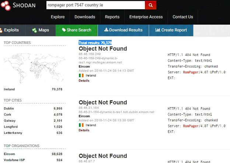
Task: Click Eircom under the mullingar host result
Action: coord(84,66)
